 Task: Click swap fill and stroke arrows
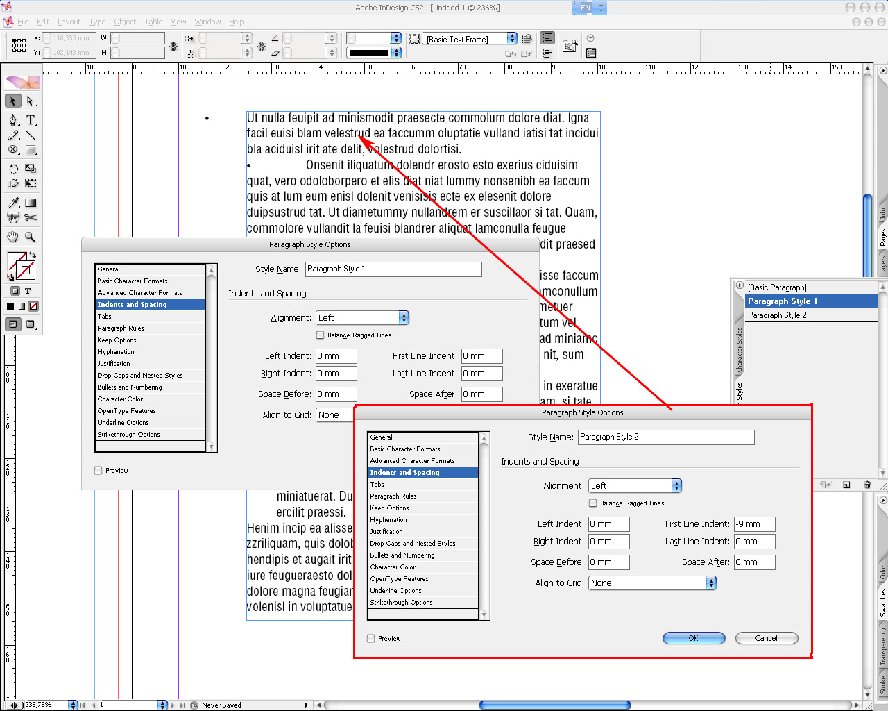coord(32,256)
